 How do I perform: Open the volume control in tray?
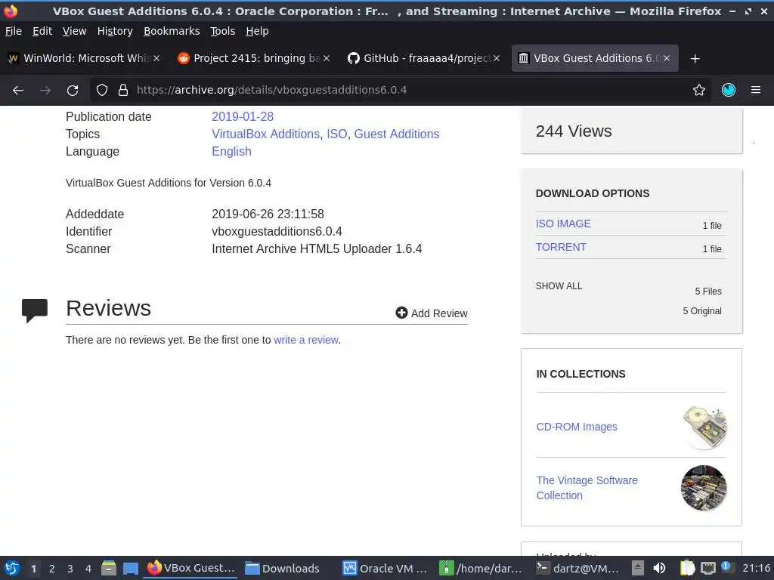coord(659,568)
